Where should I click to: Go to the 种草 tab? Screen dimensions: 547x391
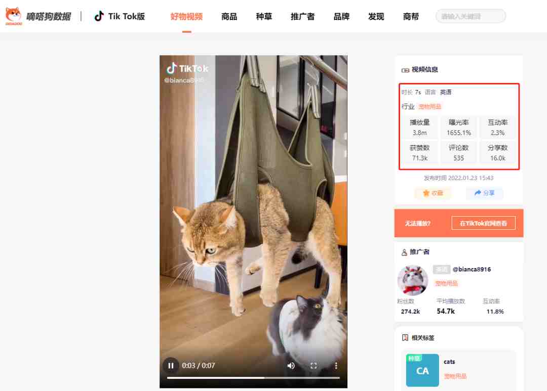pyautogui.click(x=264, y=16)
